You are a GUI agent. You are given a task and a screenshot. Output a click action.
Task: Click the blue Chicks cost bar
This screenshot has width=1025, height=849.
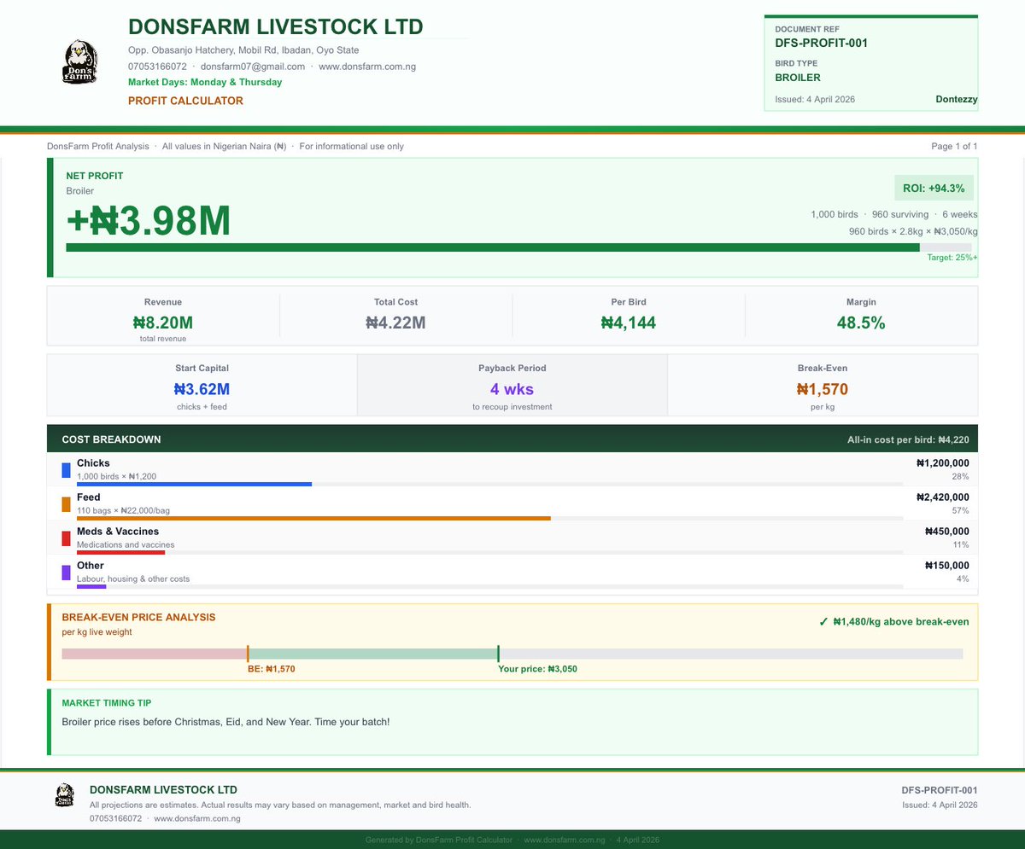point(194,485)
